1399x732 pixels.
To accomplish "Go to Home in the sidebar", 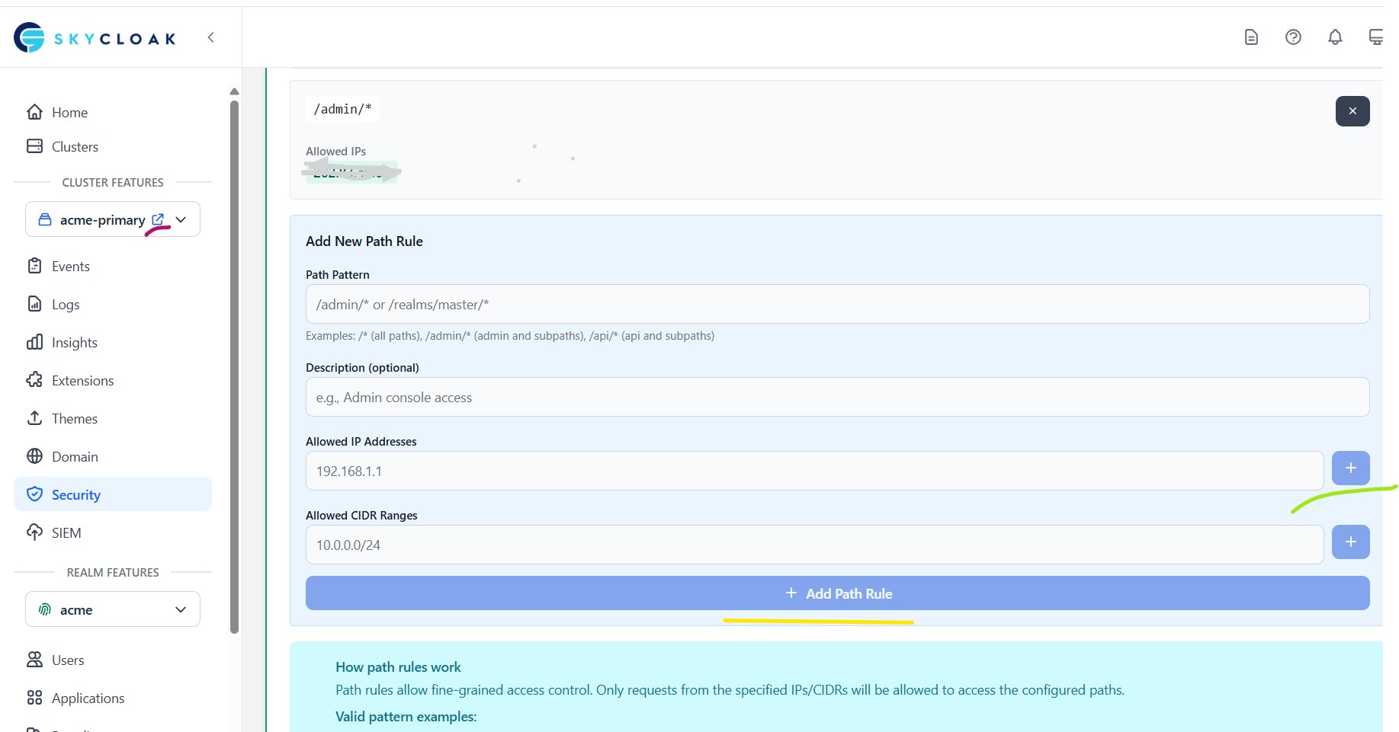I will [x=69, y=113].
